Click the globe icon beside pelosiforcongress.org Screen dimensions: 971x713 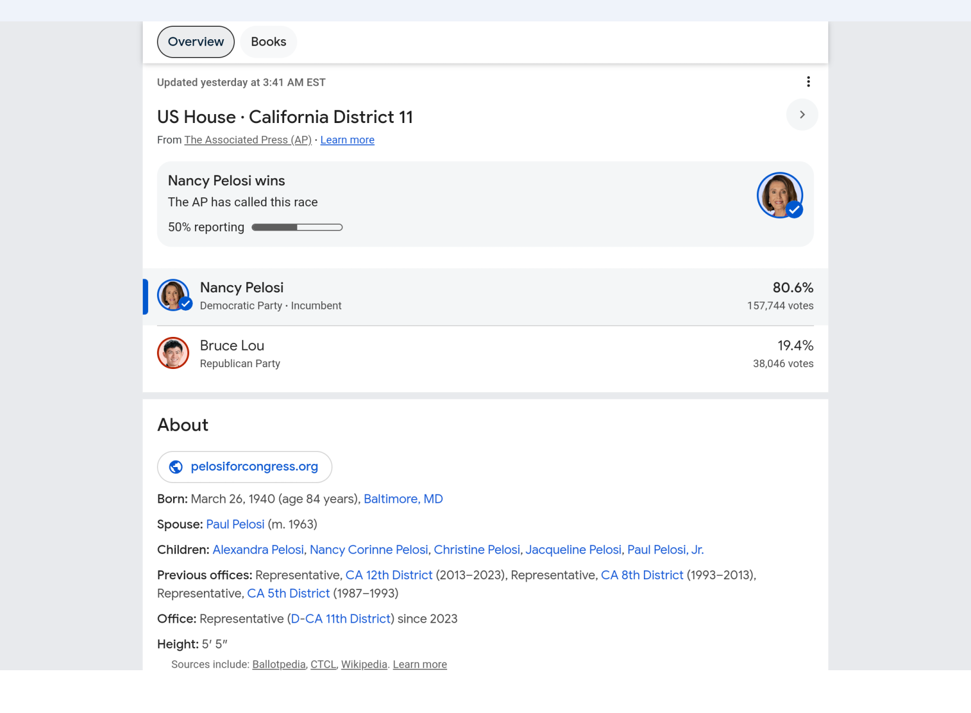[x=176, y=467]
